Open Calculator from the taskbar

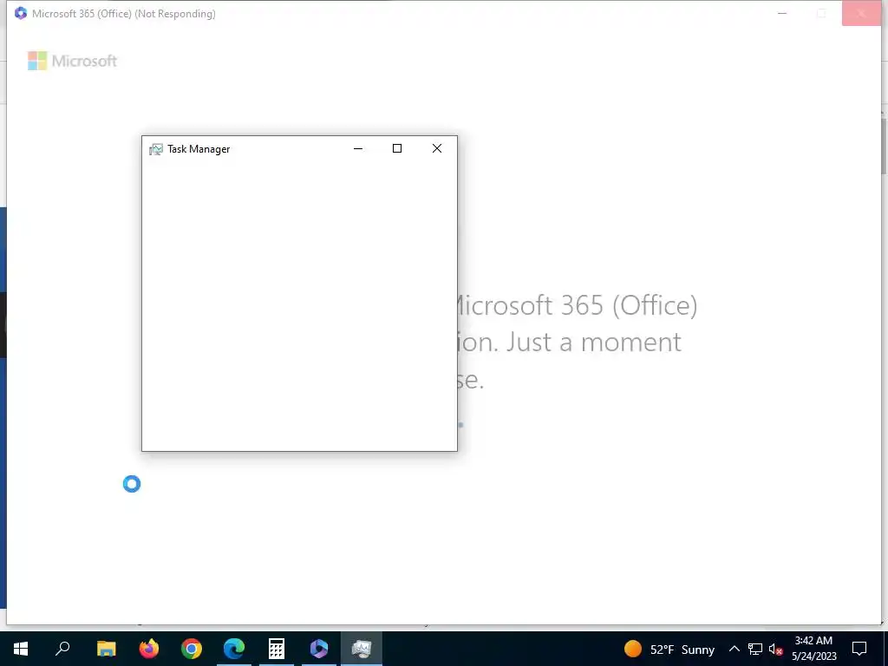(x=277, y=649)
